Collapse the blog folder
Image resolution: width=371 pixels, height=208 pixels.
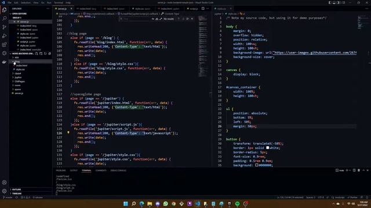tap(31, 62)
